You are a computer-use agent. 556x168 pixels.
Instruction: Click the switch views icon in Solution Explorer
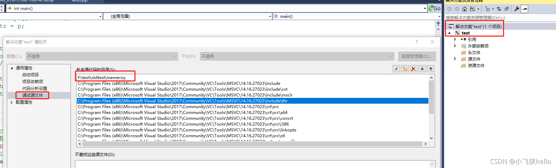(472, 9)
